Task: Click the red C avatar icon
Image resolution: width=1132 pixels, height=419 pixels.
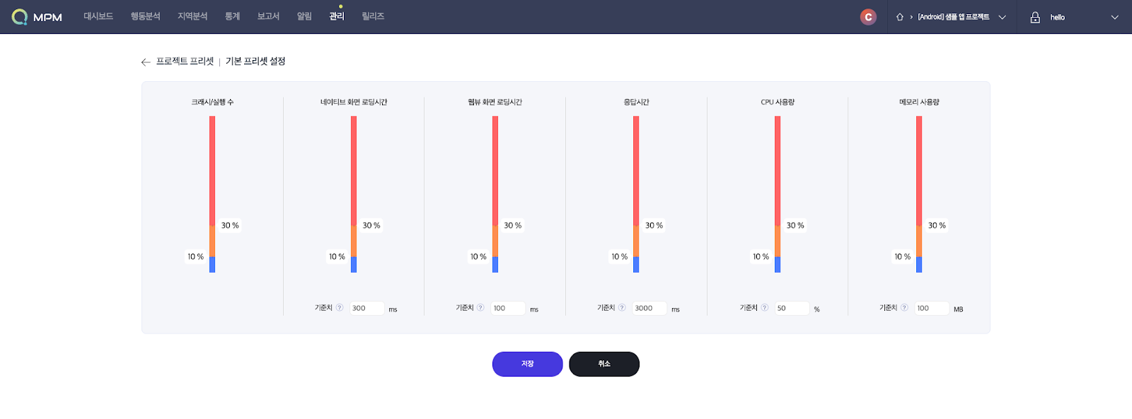Action: pyautogui.click(x=868, y=17)
